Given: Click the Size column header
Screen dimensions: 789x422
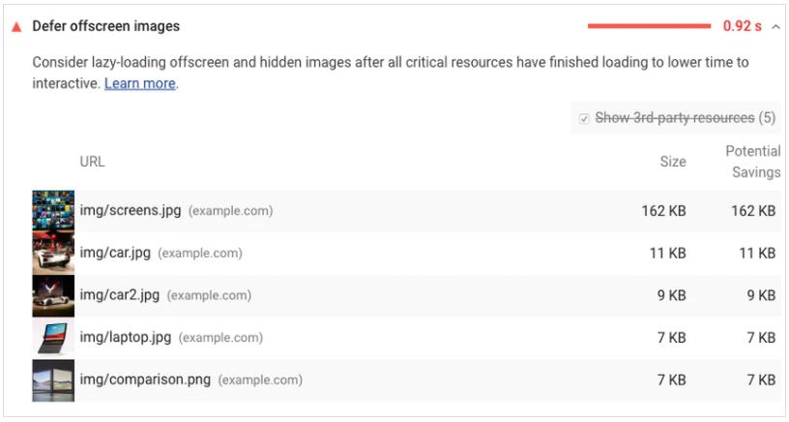Looking at the screenshot, I should coord(673,163).
